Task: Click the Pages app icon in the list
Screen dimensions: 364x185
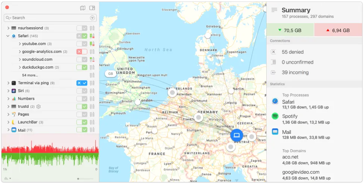Action: 14,114
